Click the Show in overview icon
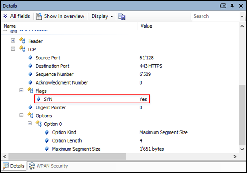Viewport: 247px width, 173px height. [39, 16]
